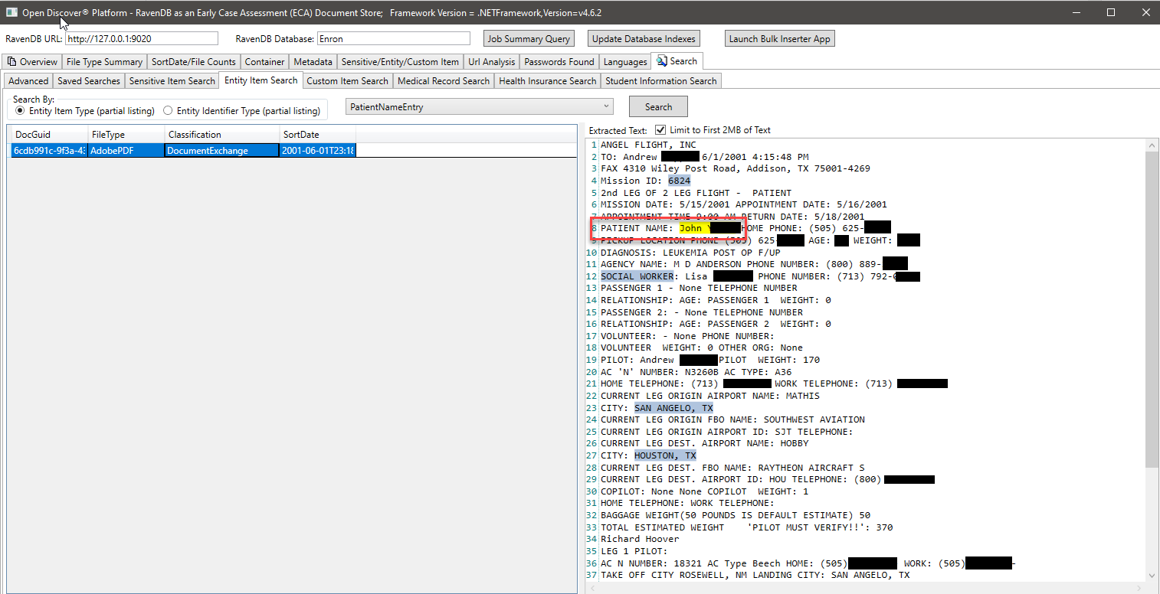Open the Overview tab with page icon
This screenshot has width=1160, height=594.
click(31, 62)
